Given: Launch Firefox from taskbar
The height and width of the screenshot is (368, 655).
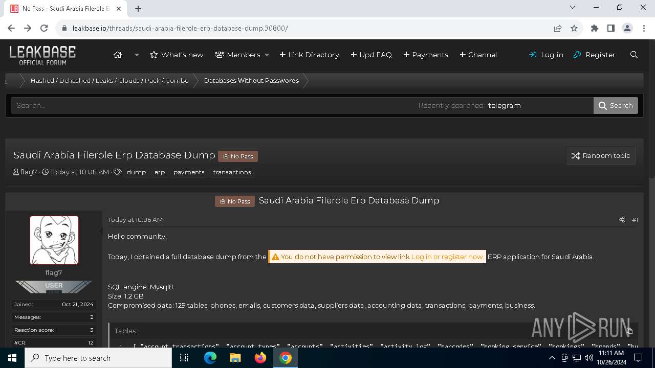Looking at the screenshot, I should pyautogui.click(x=260, y=358).
